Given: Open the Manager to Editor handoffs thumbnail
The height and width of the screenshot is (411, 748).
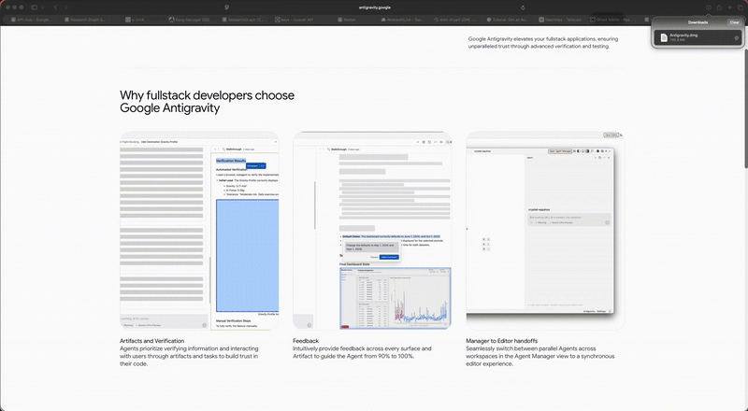Looking at the screenshot, I should (x=546, y=231).
